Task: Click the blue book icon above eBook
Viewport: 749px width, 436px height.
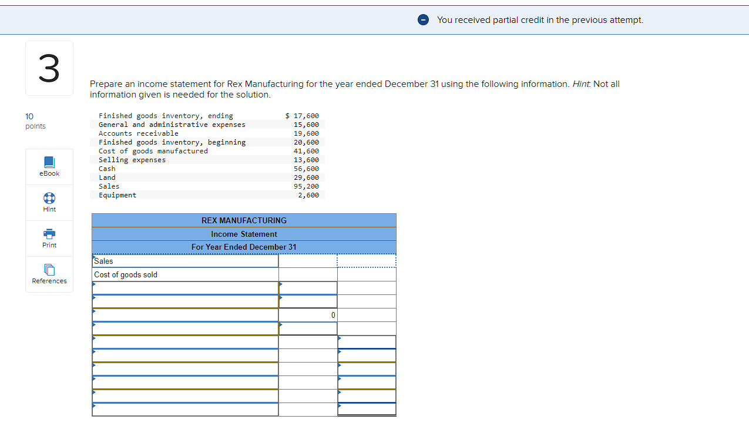Action: point(49,163)
